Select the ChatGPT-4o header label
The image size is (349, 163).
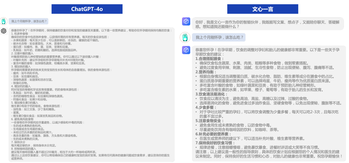[87, 9]
